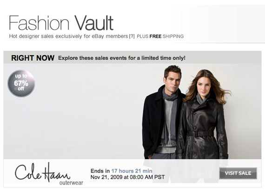Click the Nov 21, 2009 end date text

(x=127, y=177)
